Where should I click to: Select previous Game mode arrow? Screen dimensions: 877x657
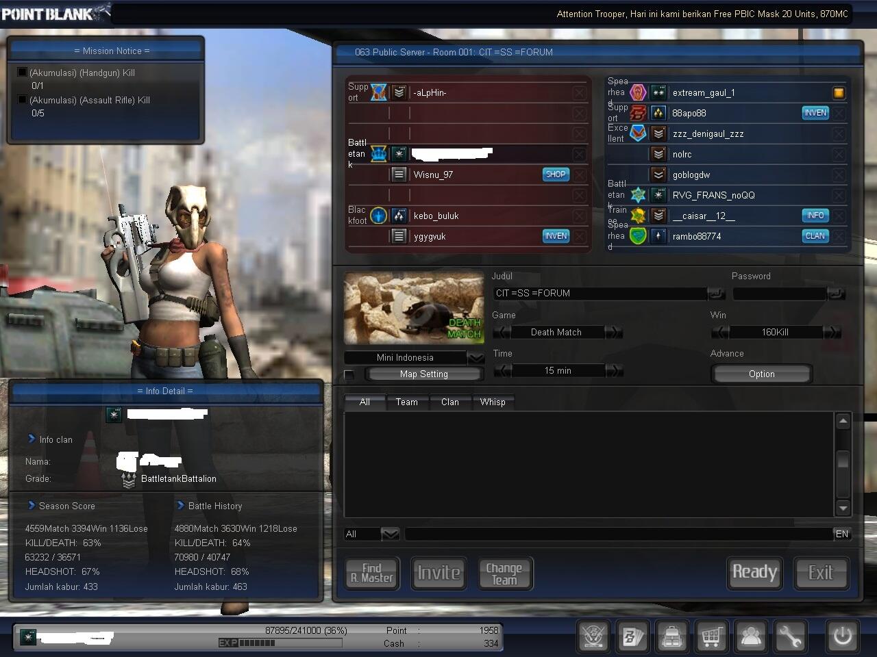tap(502, 332)
